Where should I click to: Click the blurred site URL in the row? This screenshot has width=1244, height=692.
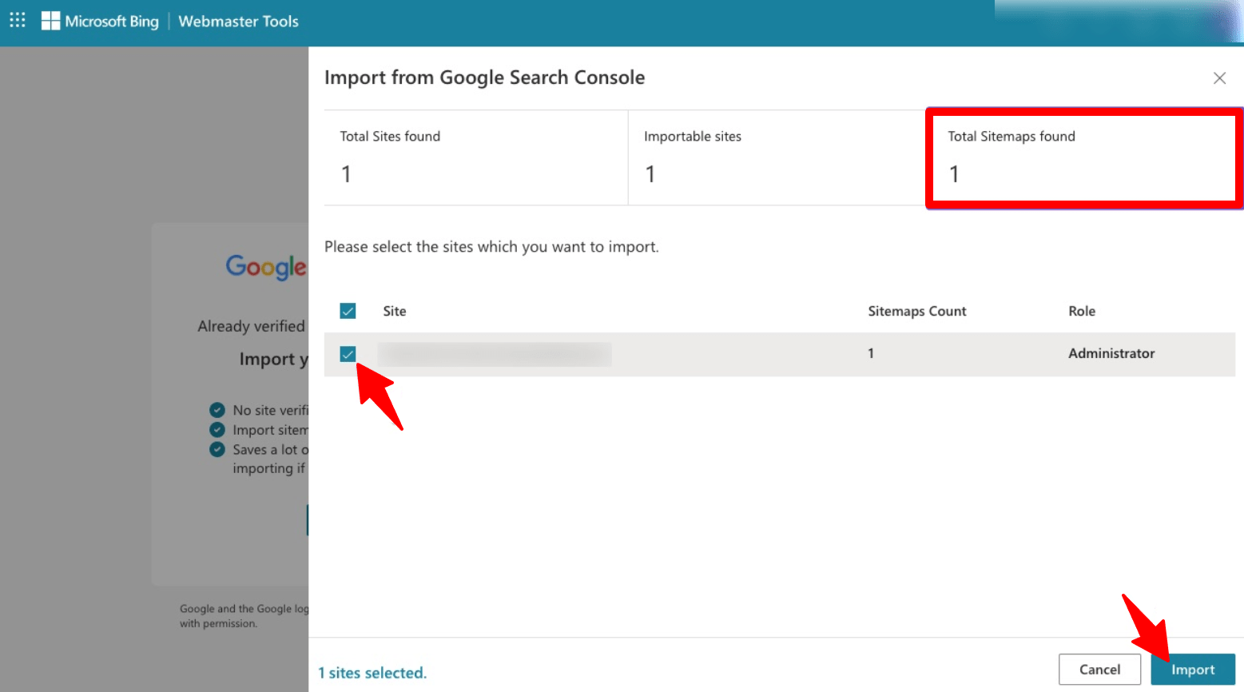coord(495,354)
